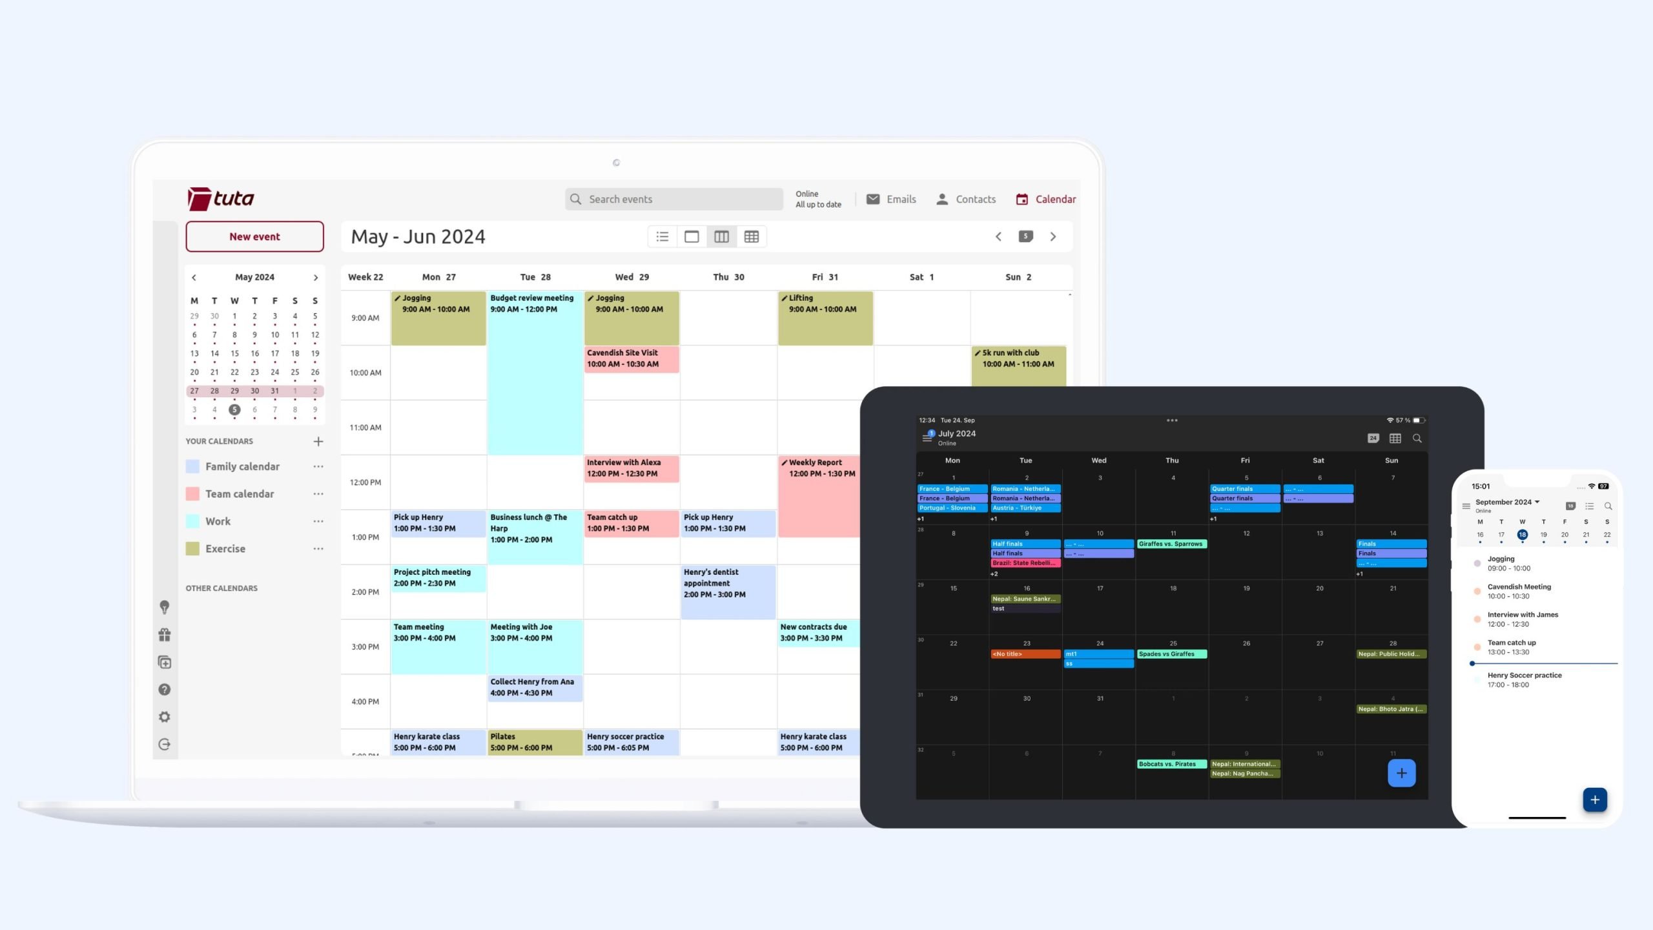Select the Emails tab in navigation

tap(891, 199)
